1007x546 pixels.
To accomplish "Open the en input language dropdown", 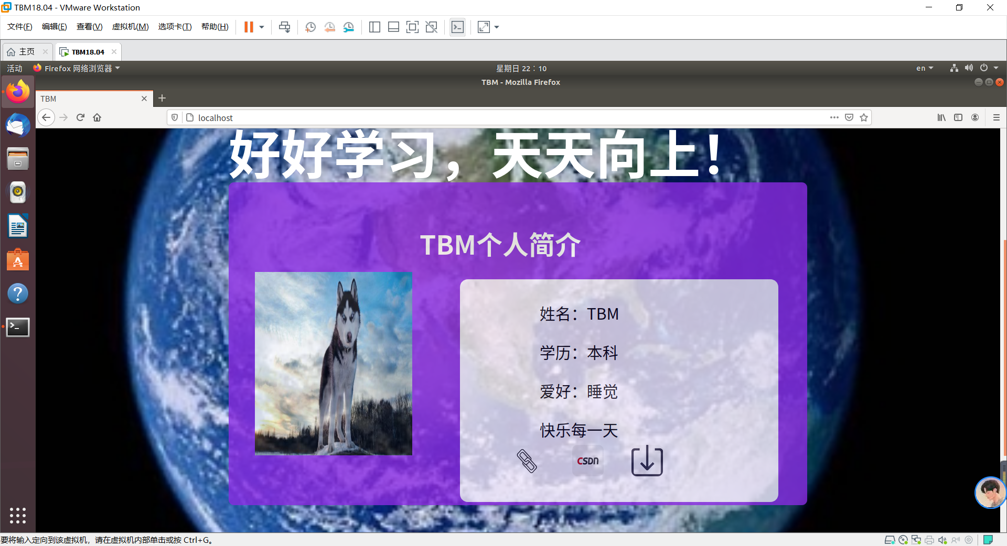I will pyautogui.click(x=925, y=68).
